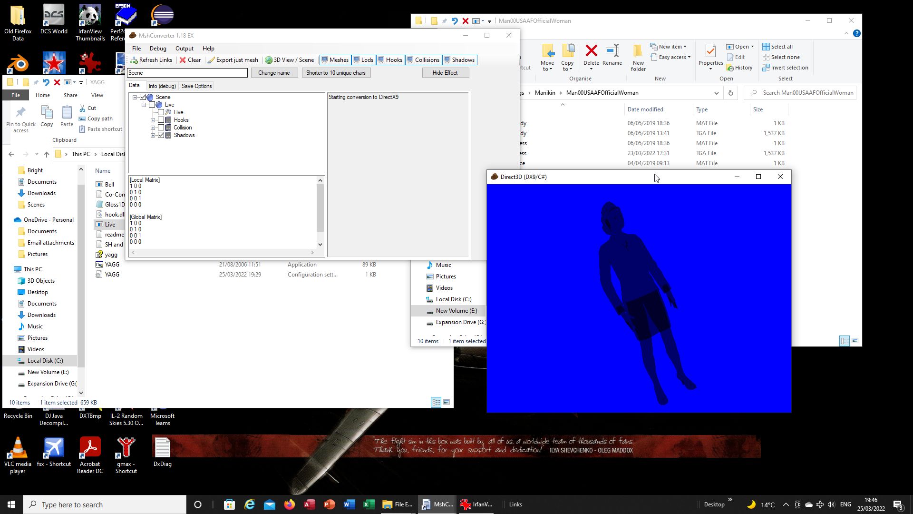Tick the Hooks node checkbox
This screenshot has height=514, width=913.
(161, 120)
